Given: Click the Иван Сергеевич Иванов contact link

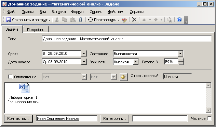Looking at the screenshot, I should pos(58,118).
